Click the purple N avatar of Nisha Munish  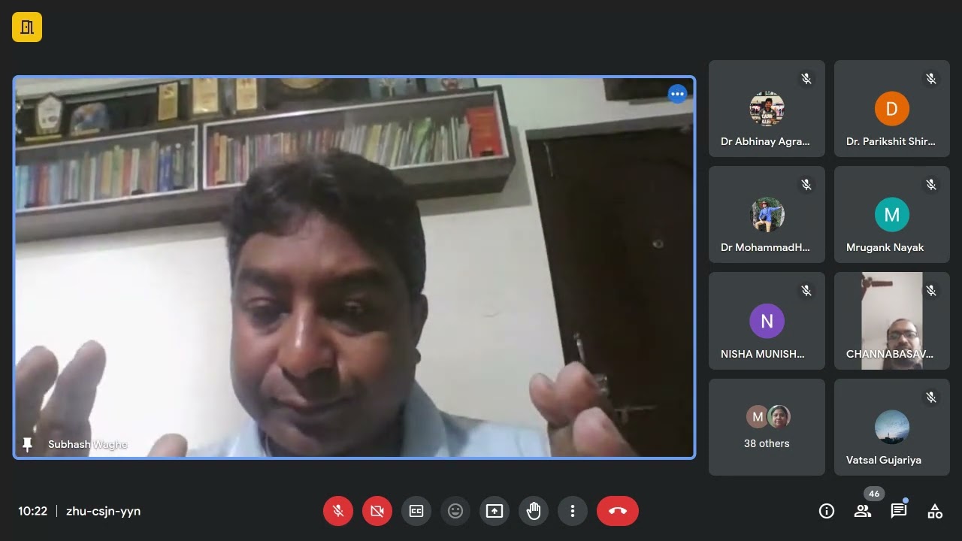pyautogui.click(x=767, y=321)
